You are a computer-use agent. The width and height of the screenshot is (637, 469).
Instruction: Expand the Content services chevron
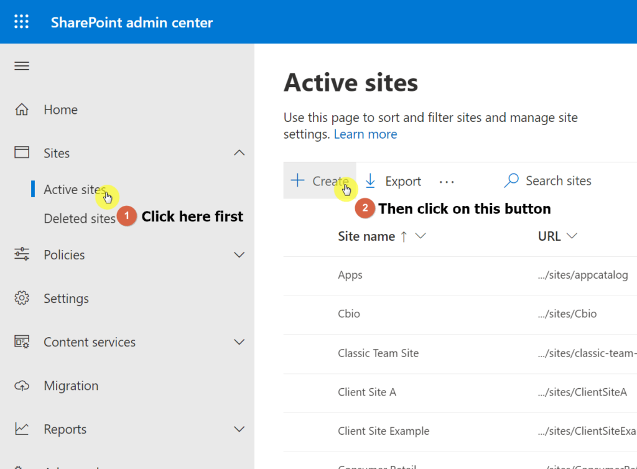239,342
